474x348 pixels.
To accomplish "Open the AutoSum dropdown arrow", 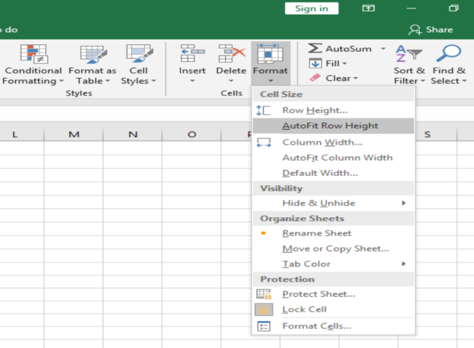I will click(383, 49).
